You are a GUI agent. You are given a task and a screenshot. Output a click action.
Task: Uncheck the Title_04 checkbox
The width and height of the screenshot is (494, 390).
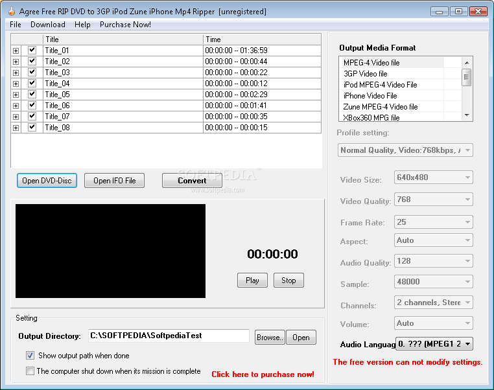pos(32,83)
